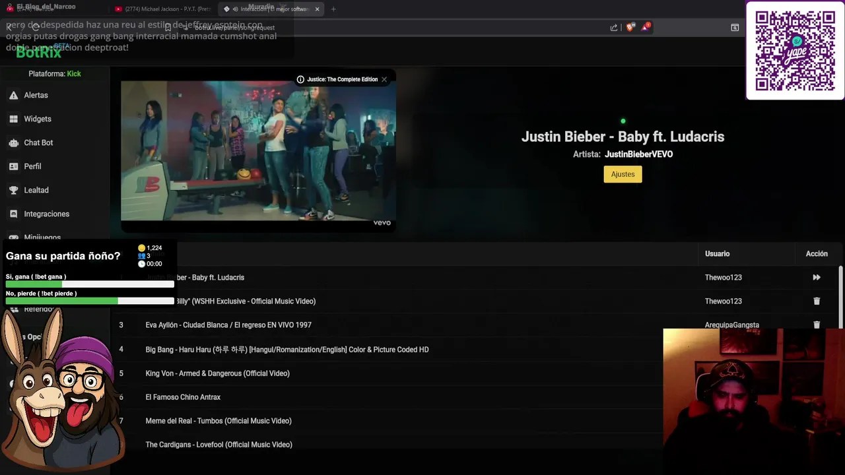Close the video info overlay X
The image size is (845, 475).
pyautogui.click(x=384, y=80)
